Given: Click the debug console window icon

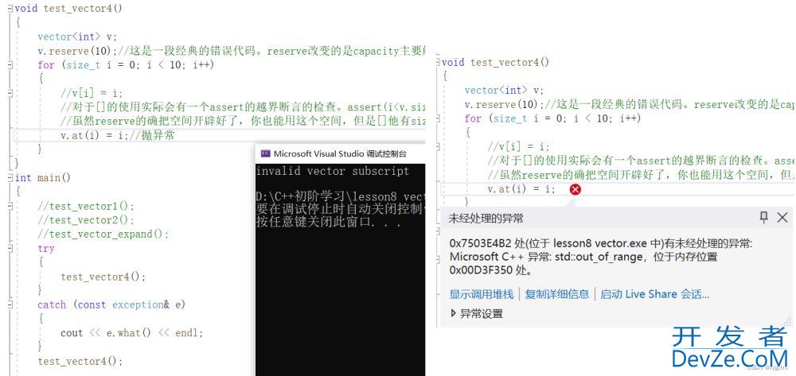Looking at the screenshot, I should (265, 153).
